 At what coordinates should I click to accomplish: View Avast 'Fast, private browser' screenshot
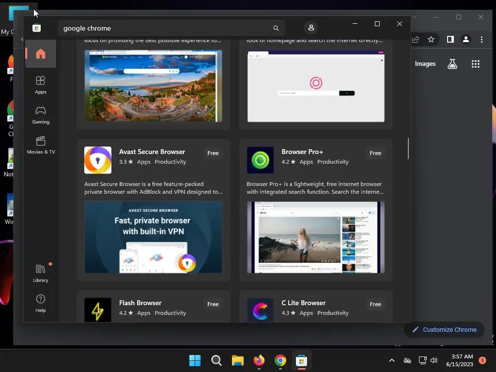pos(154,237)
